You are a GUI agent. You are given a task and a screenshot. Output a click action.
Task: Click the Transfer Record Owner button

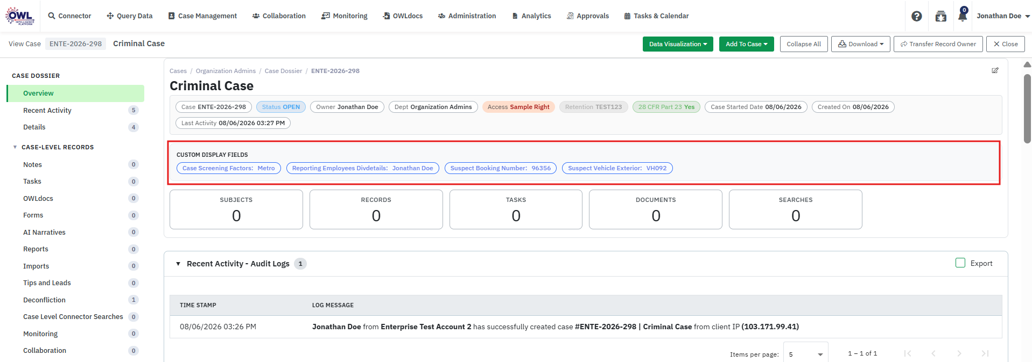coord(938,44)
